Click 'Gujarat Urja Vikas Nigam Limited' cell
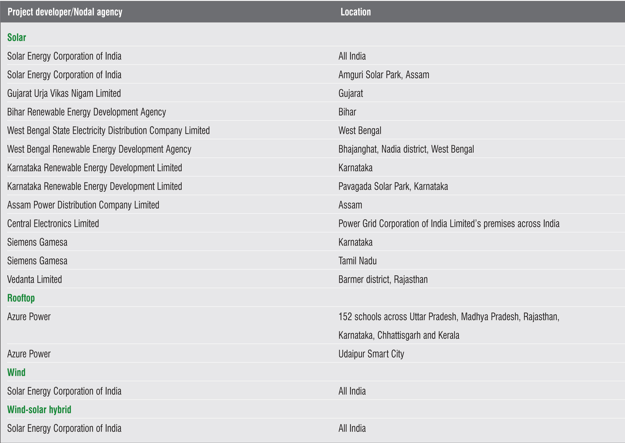The width and height of the screenshot is (625, 443). tap(64, 93)
